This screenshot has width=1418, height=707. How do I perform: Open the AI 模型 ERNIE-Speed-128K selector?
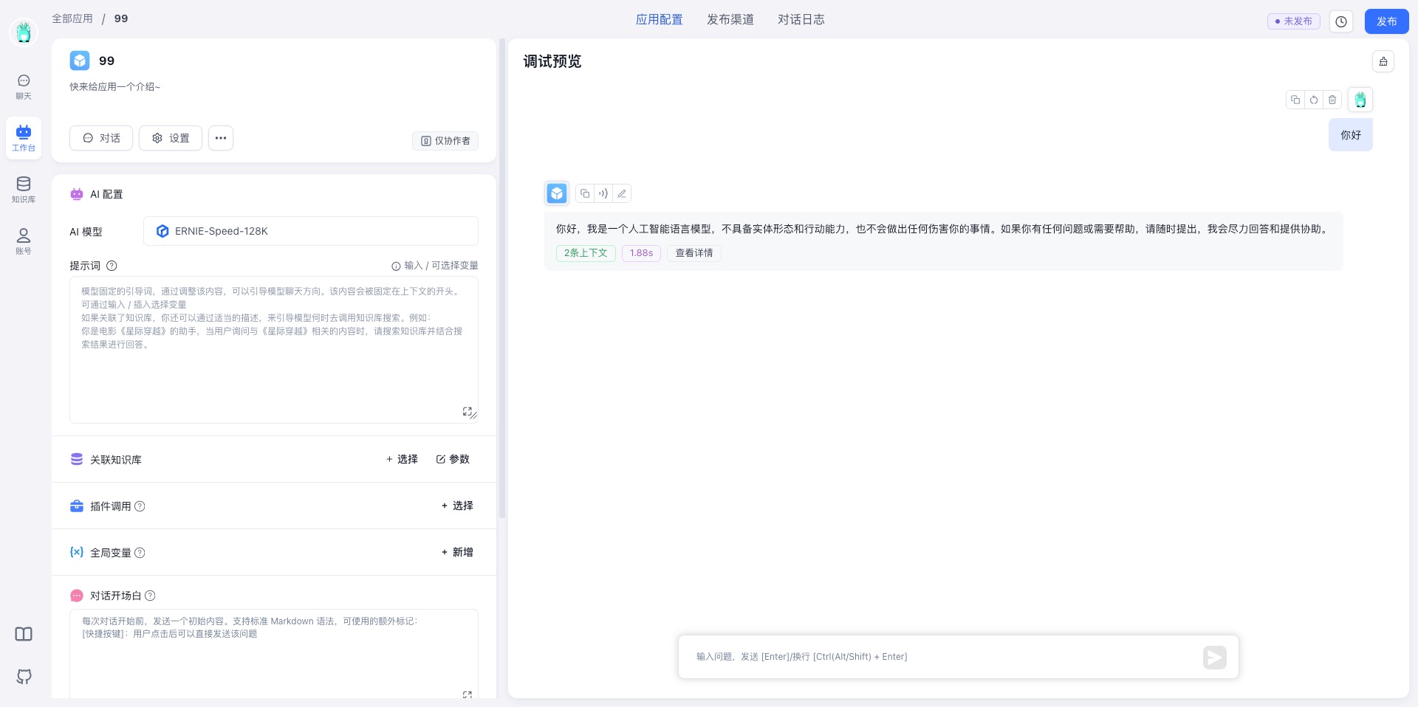(310, 231)
